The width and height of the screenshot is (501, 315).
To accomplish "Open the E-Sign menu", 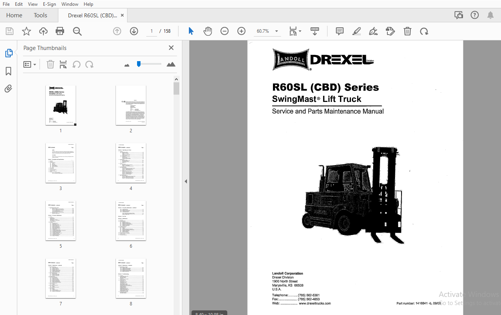I will point(50,4).
